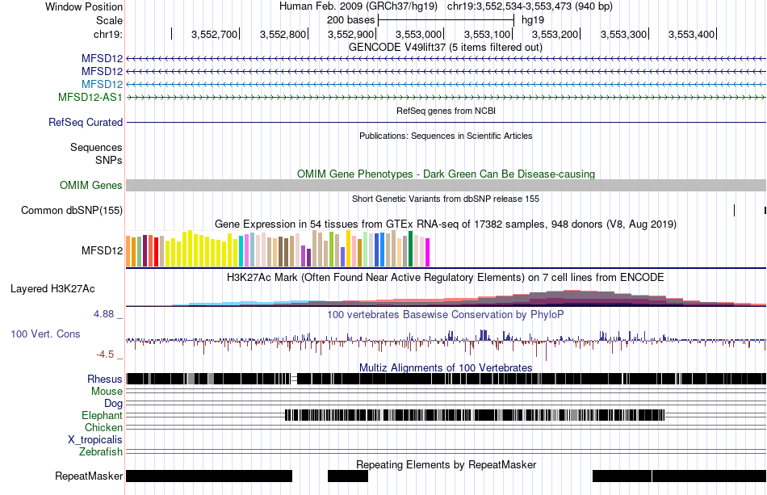
Task: Click the Dog alignment species label
Action: pos(113,403)
